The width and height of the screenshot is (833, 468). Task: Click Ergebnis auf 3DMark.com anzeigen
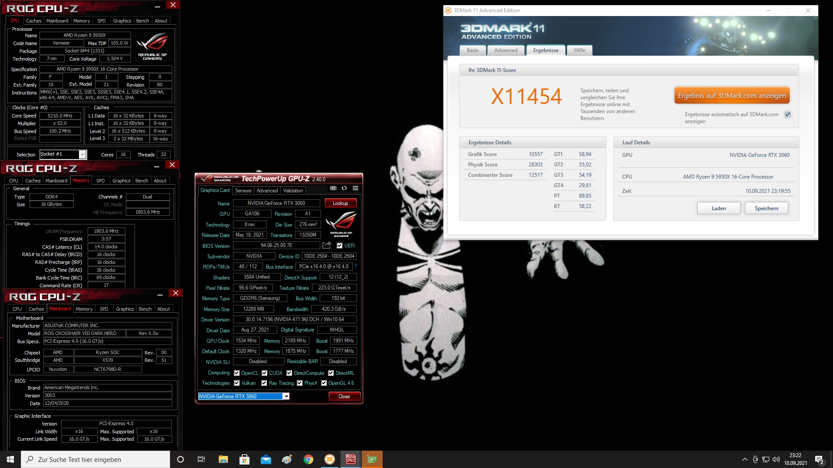732,95
